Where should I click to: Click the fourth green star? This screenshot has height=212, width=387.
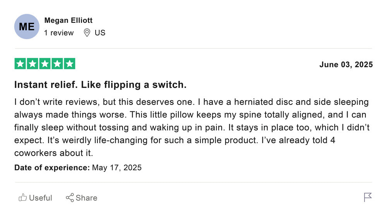57,64
